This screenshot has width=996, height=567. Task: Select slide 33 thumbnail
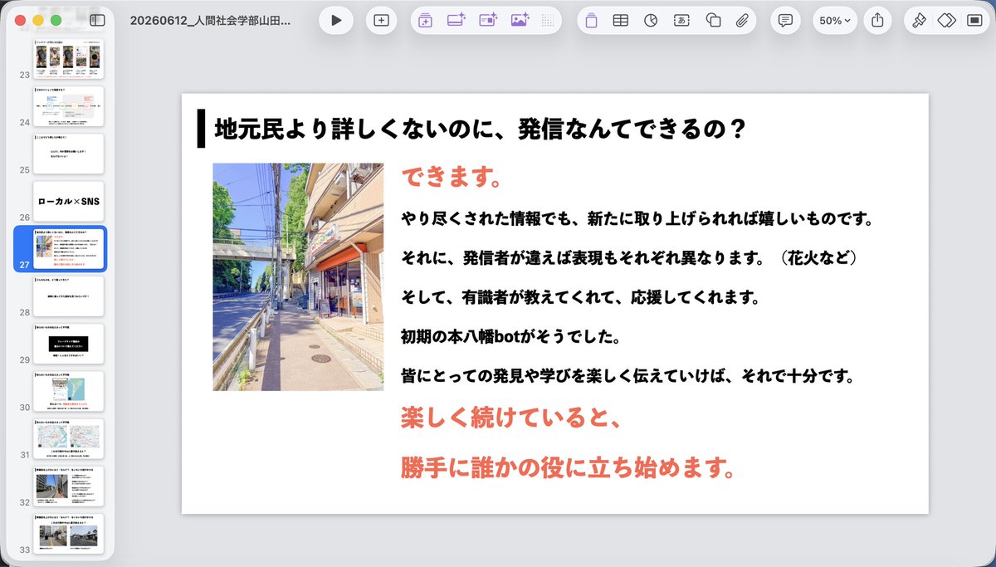point(69,534)
